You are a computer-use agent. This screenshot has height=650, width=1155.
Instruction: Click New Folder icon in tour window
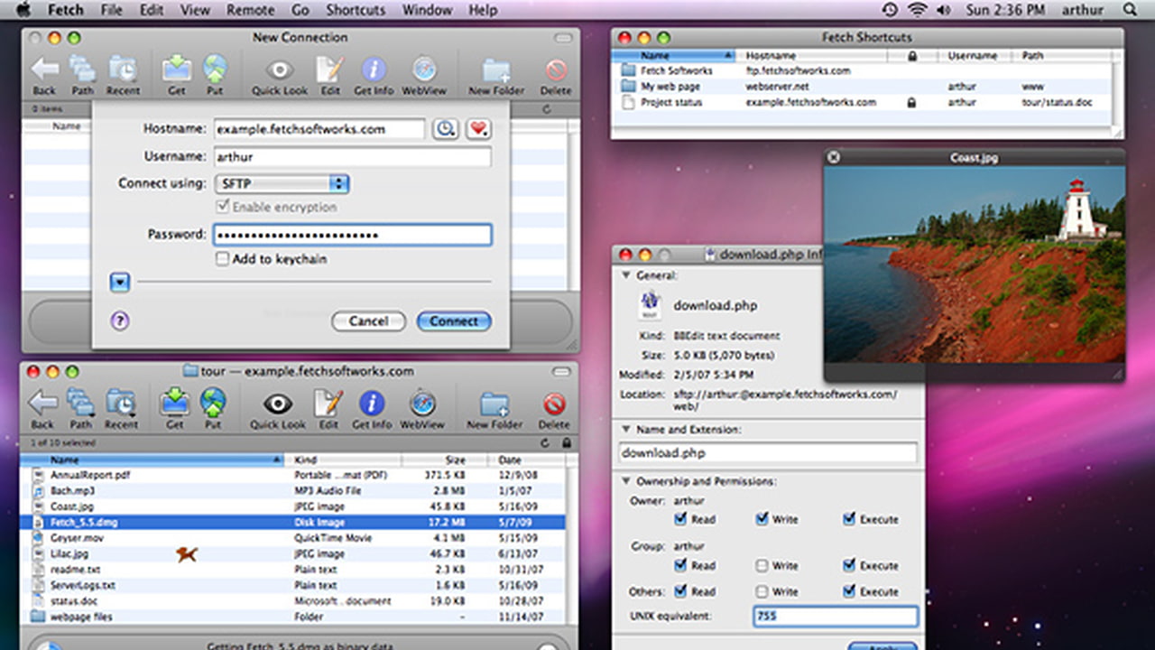pos(494,404)
